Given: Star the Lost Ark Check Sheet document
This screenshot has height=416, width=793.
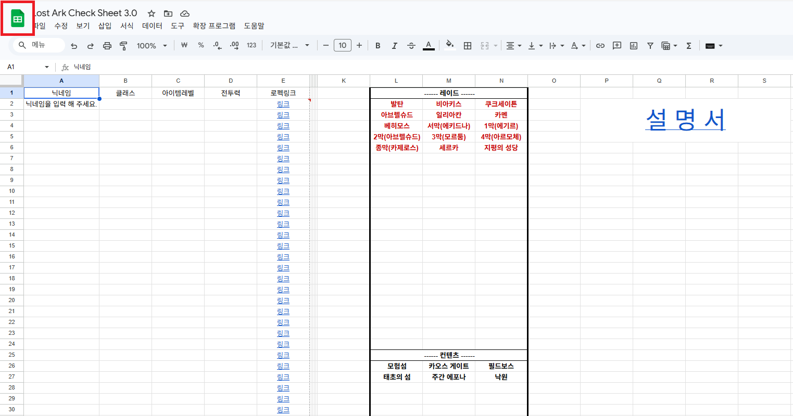Looking at the screenshot, I should pyautogui.click(x=152, y=14).
